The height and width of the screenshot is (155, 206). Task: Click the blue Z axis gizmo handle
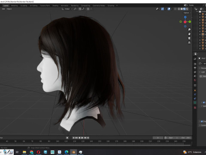185,17
